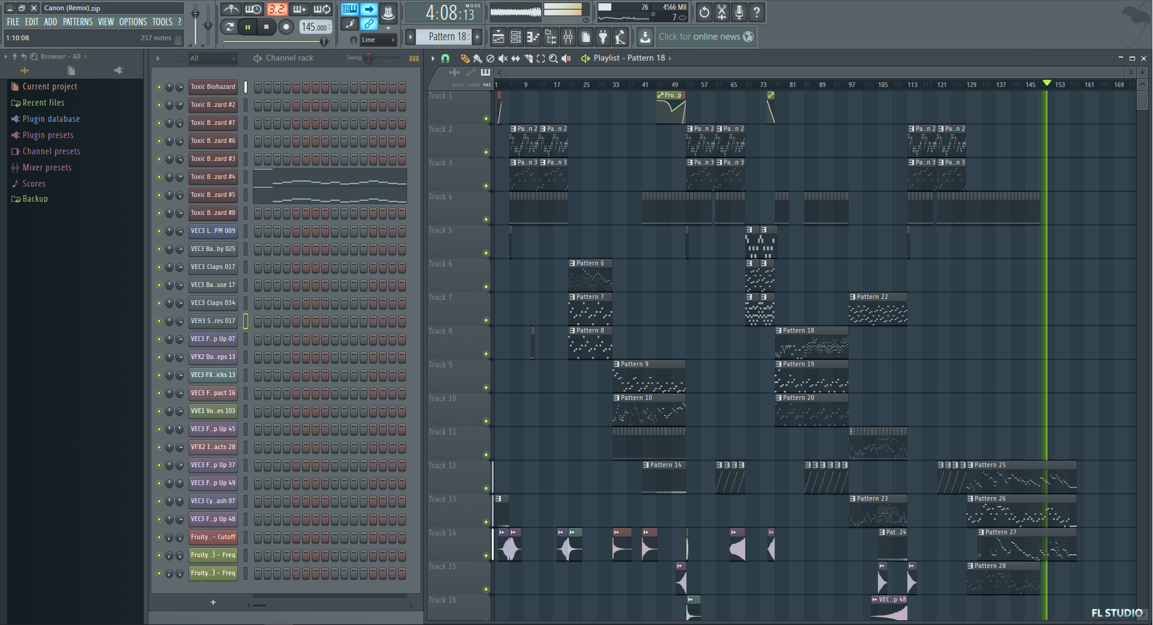The image size is (1153, 625).
Task: Select the playlist Slice tool
Action: 528,58
